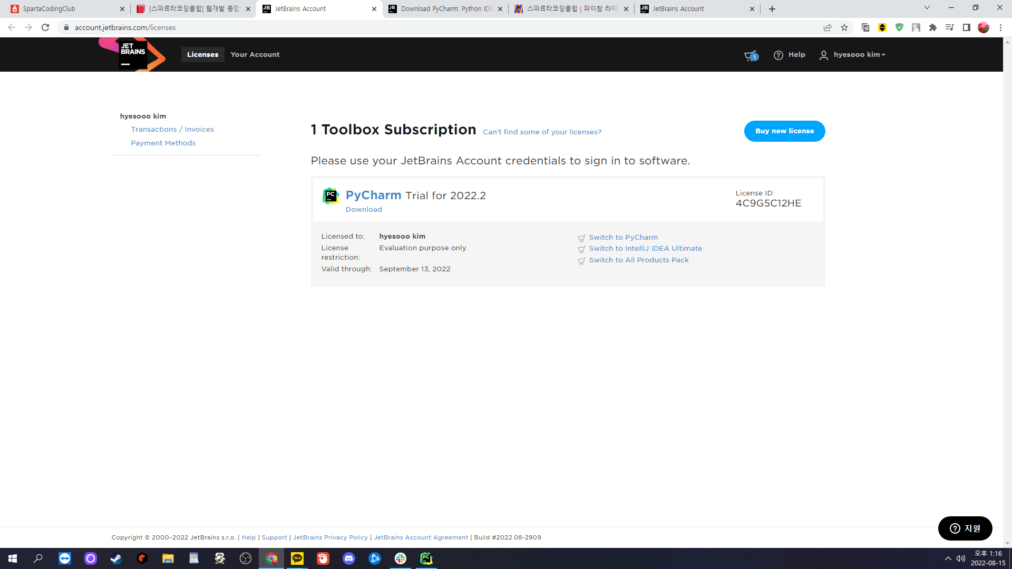Open JetBrains Account Agreement in the footer
The width and height of the screenshot is (1012, 569).
coord(421,538)
